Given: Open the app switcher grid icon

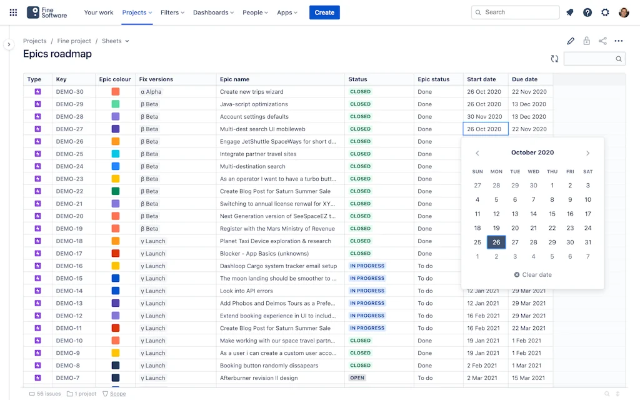Looking at the screenshot, I should [x=13, y=12].
